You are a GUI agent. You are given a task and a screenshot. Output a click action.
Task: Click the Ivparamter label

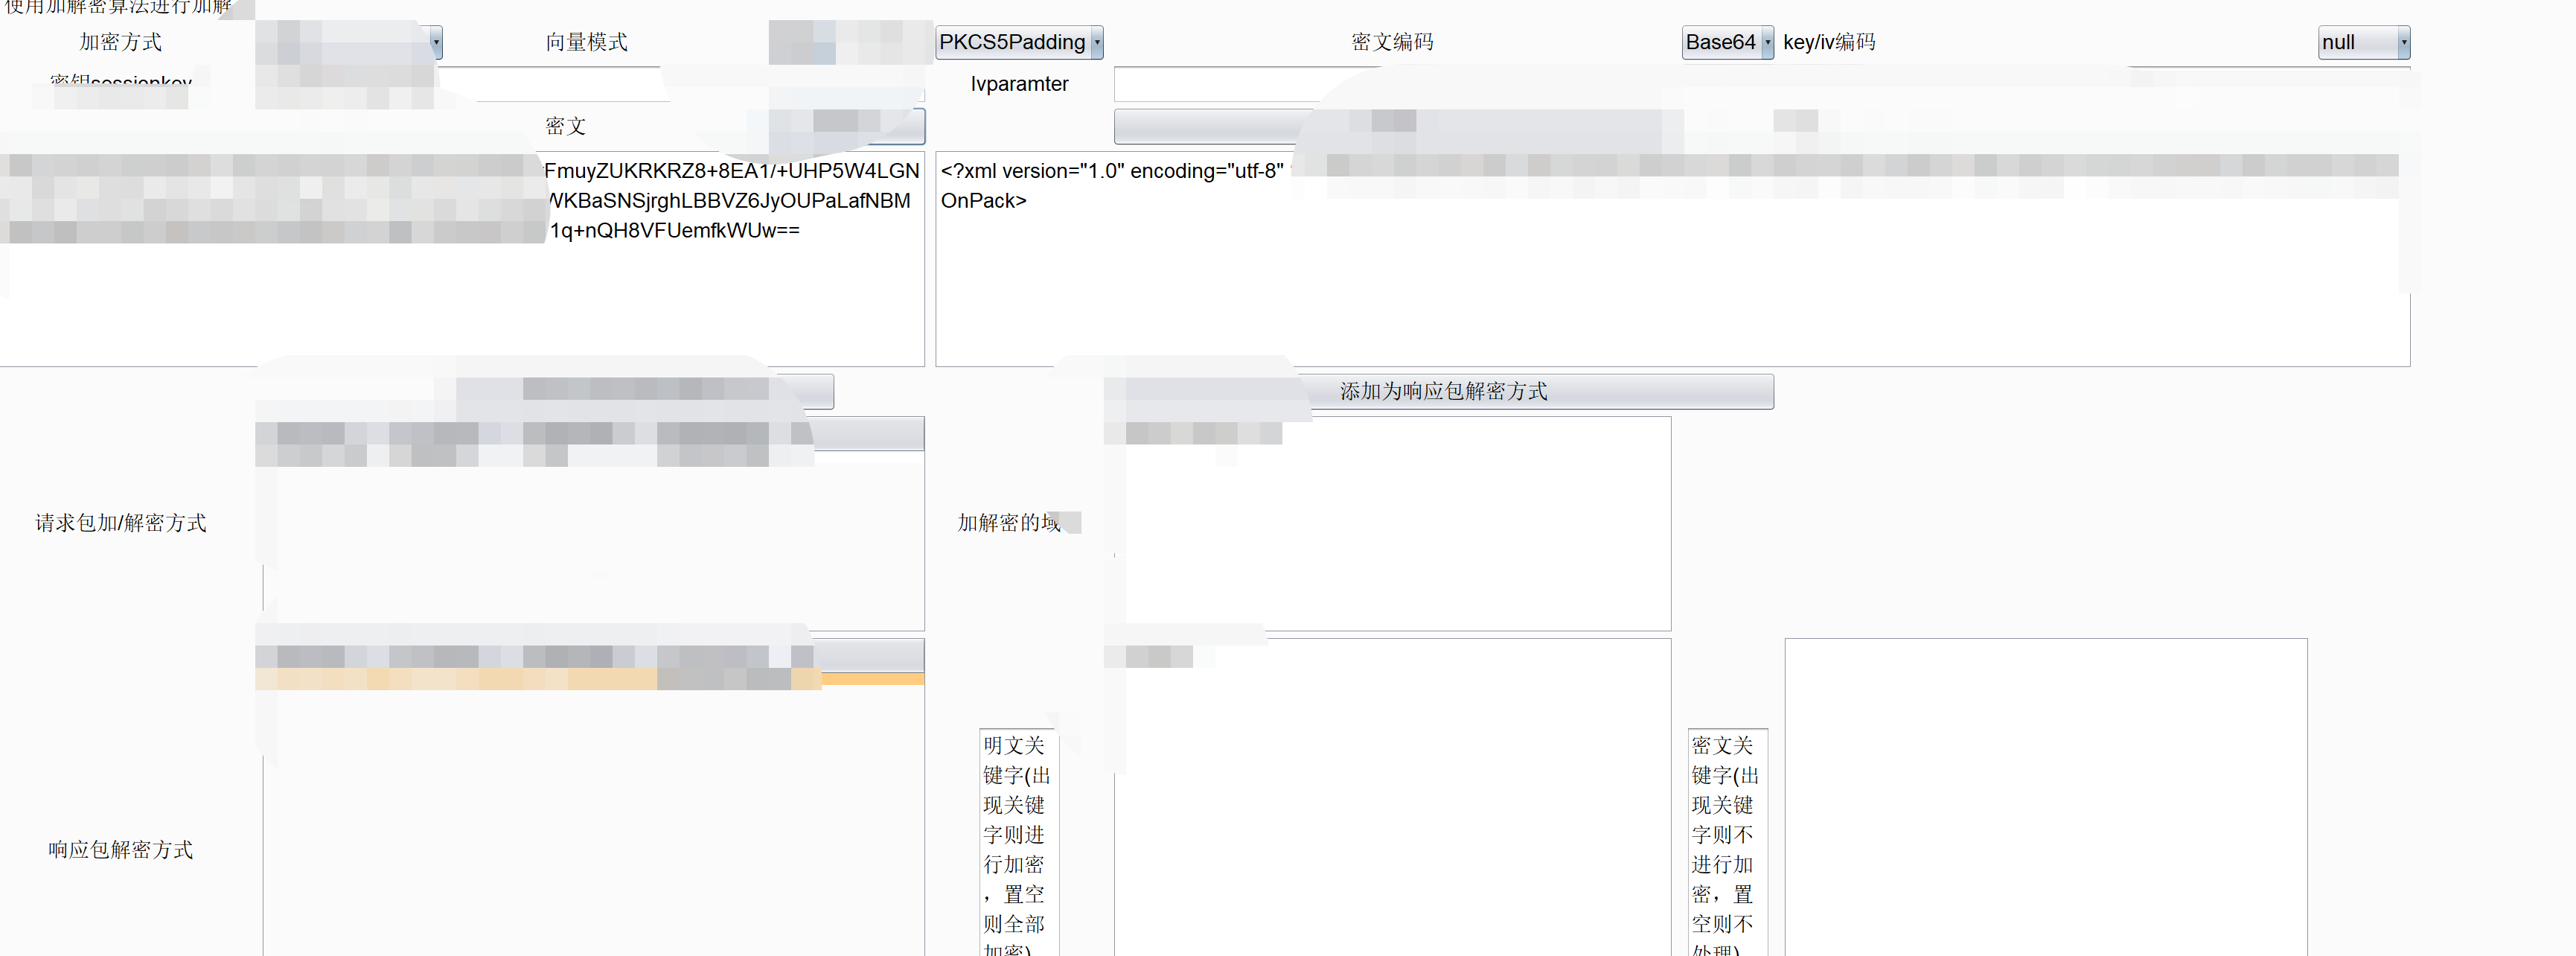coord(1019,84)
